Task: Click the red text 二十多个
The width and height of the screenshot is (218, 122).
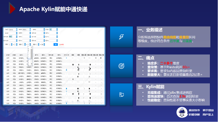Action: point(167,63)
